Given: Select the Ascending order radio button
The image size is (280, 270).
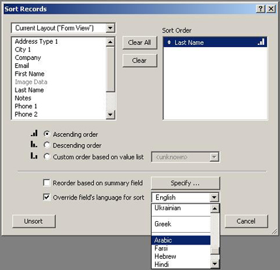Looking at the screenshot, I should [x=47, y=134].
